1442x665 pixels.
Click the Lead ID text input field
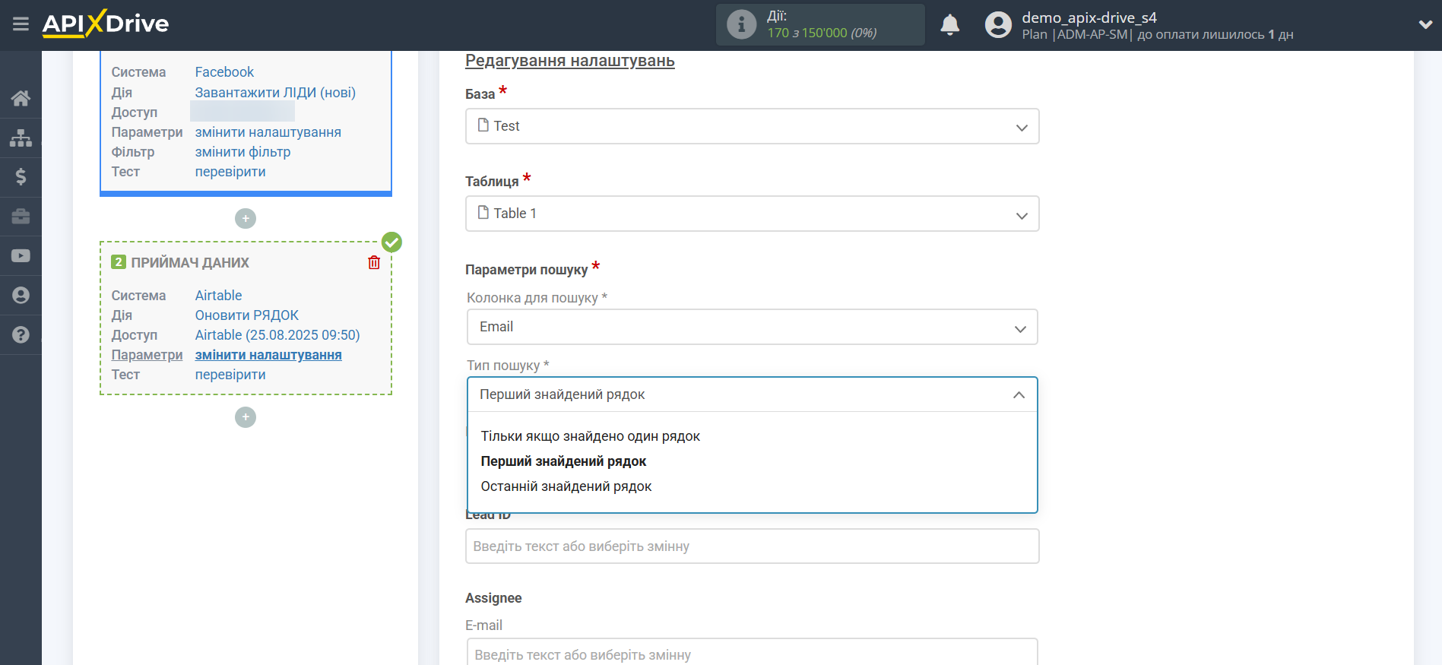[x=752, y=546]
